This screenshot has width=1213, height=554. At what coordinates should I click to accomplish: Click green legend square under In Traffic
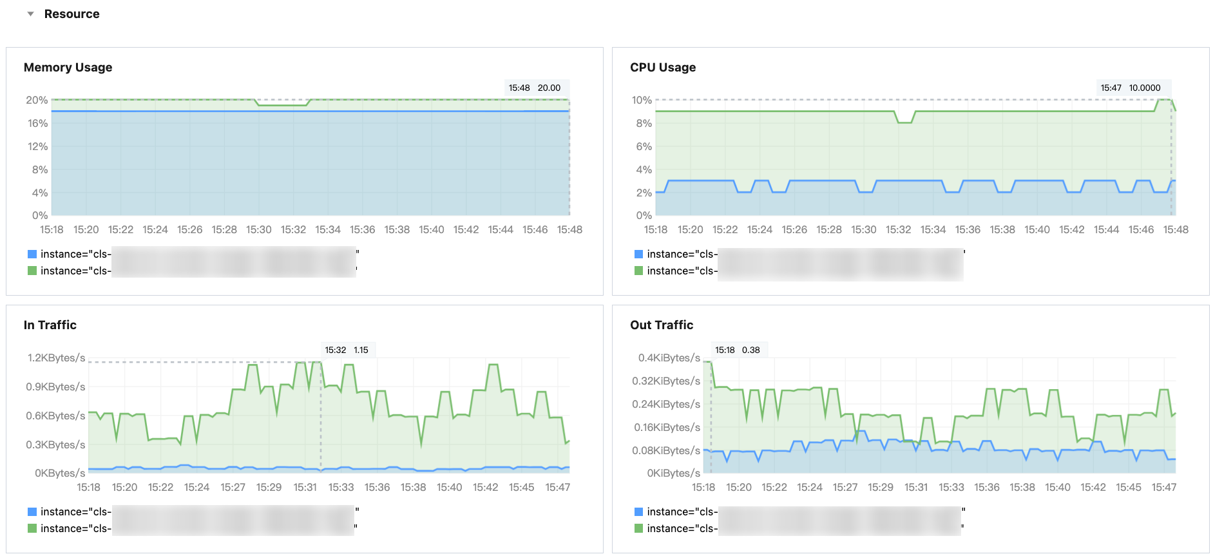point(32,528)
